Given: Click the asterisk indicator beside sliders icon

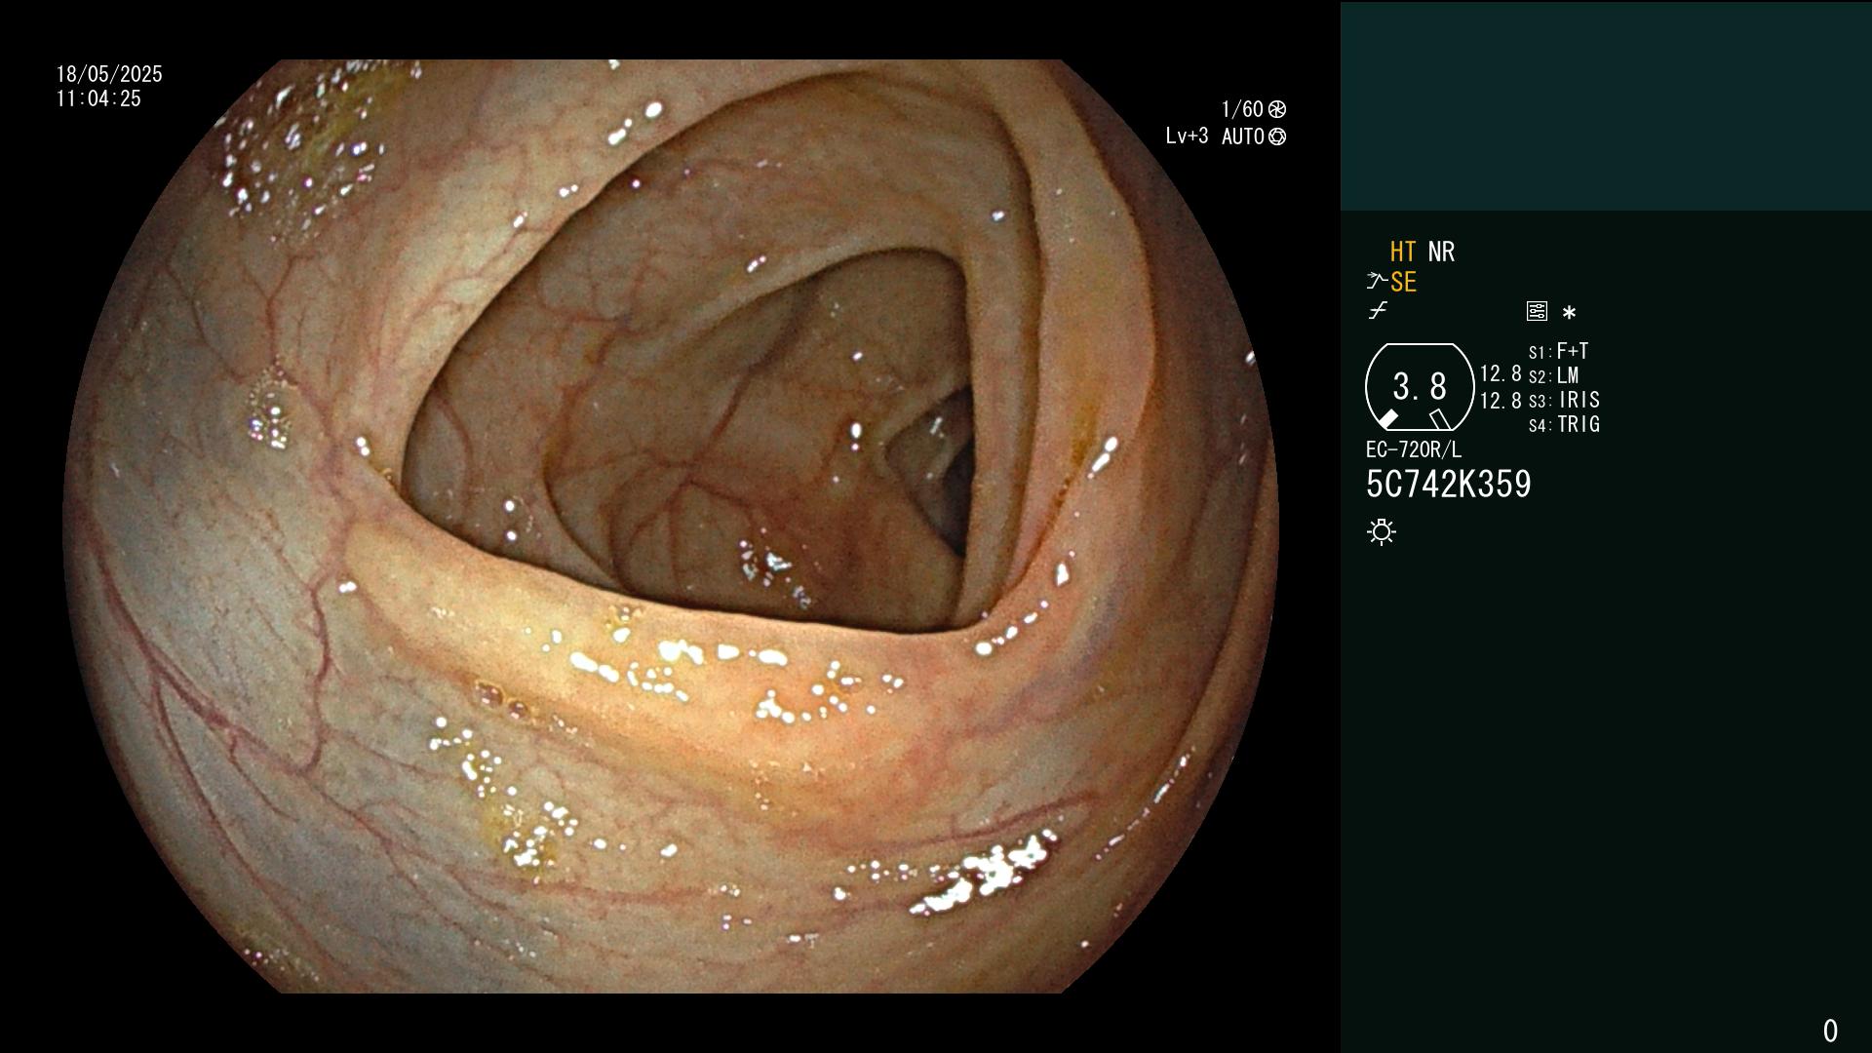Looking at the screenshot, I should point(1569,312).
